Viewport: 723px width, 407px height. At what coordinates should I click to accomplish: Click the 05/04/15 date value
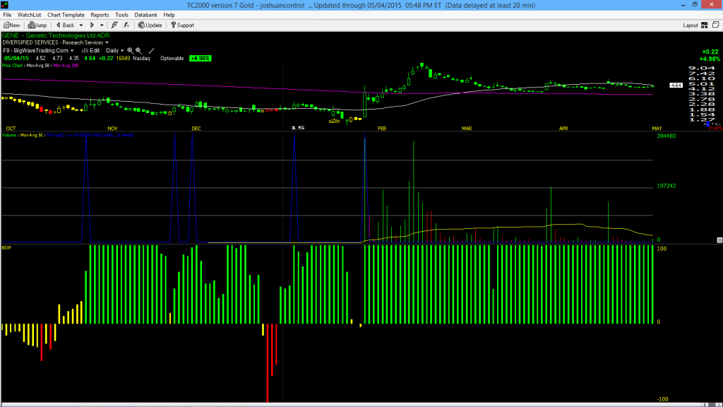(x=17, y=58)
